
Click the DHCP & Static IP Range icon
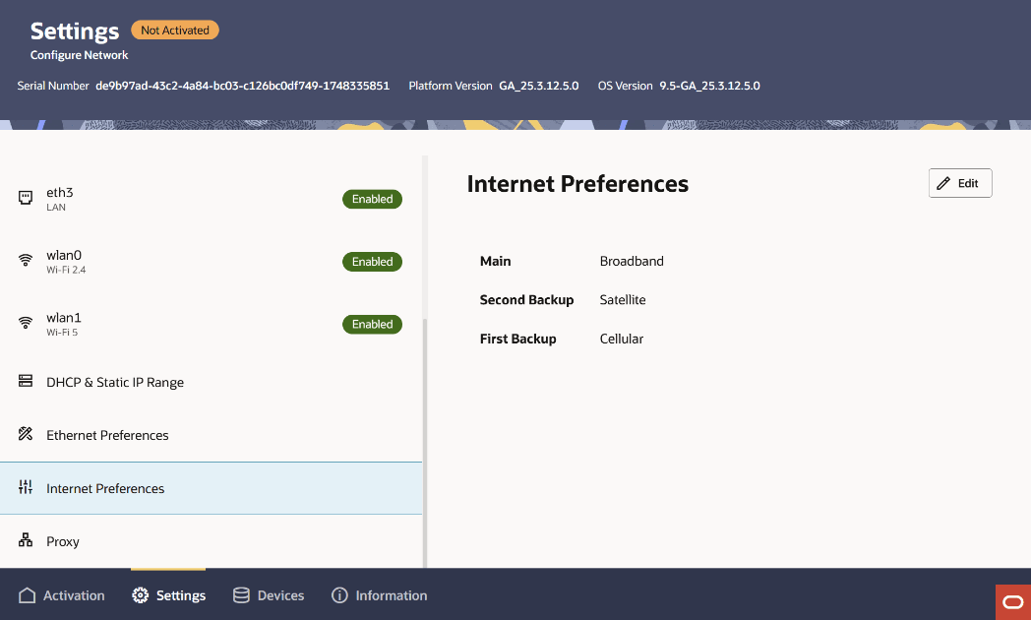[25, 382]
